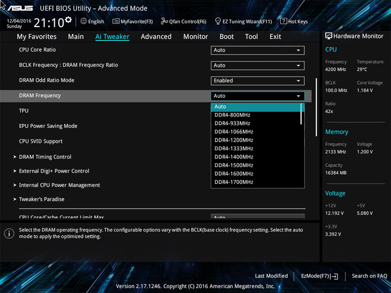Click the Hardware Monitor screen icon
This screenshot has width=391, height=293.
point(329,36)
